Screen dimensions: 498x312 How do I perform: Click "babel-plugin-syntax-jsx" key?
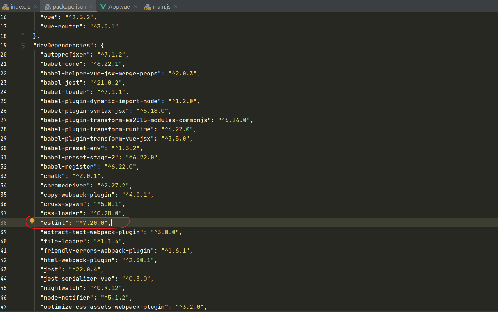[85, 111]
